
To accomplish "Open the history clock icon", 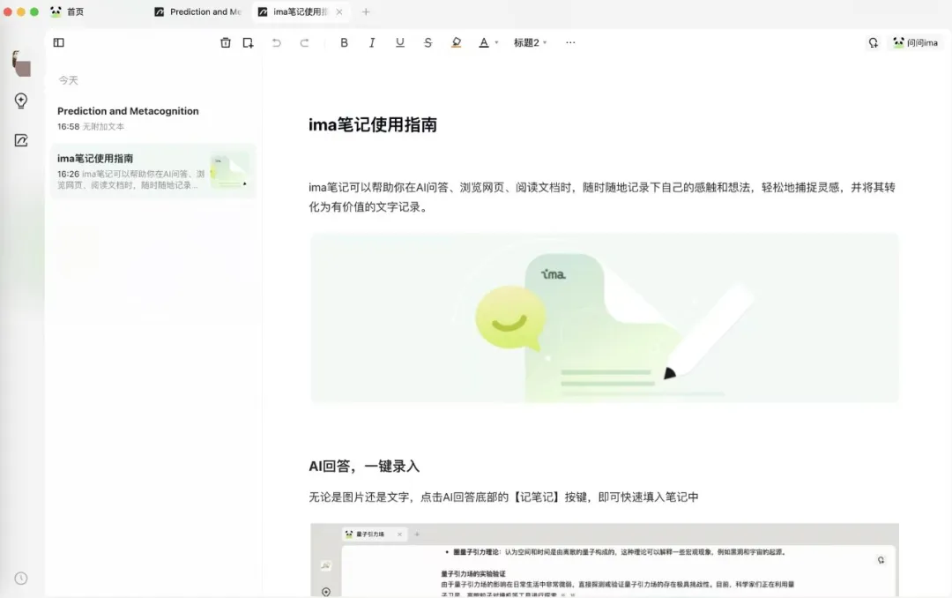I will coord(21,579).
